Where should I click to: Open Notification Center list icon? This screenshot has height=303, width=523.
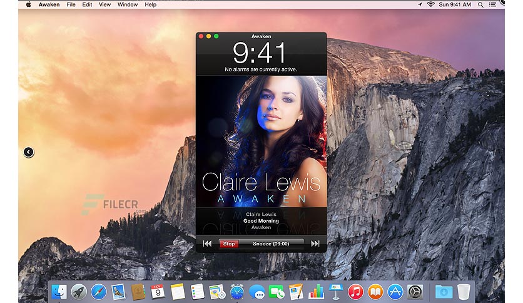tap(492, 4)
